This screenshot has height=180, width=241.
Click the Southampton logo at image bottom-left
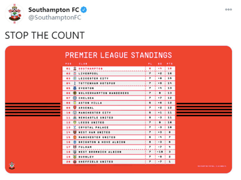(12, 166)
